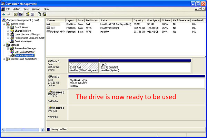Screen dimensions: 207x138
Task: Click the Storage node icon
Action: 8,45
